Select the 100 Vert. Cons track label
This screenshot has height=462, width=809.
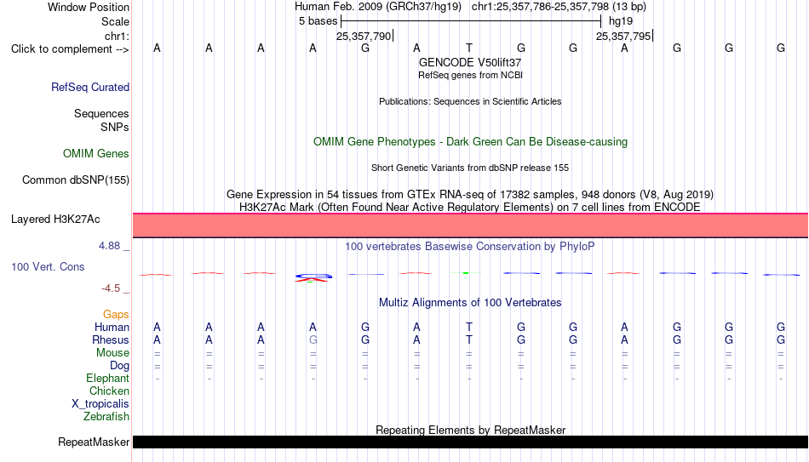[48, 266]
